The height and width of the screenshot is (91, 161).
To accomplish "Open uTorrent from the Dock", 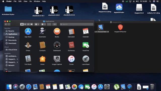I will coord(116,87).
